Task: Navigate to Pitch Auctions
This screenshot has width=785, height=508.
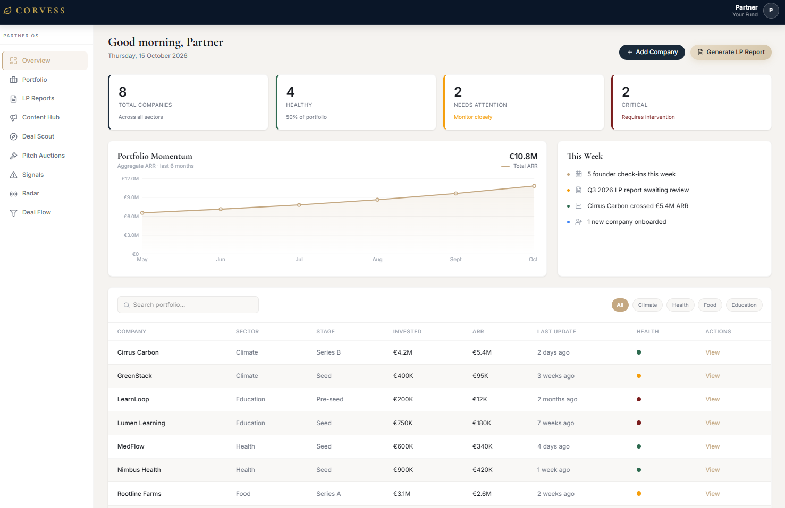Action: (45, 156)
